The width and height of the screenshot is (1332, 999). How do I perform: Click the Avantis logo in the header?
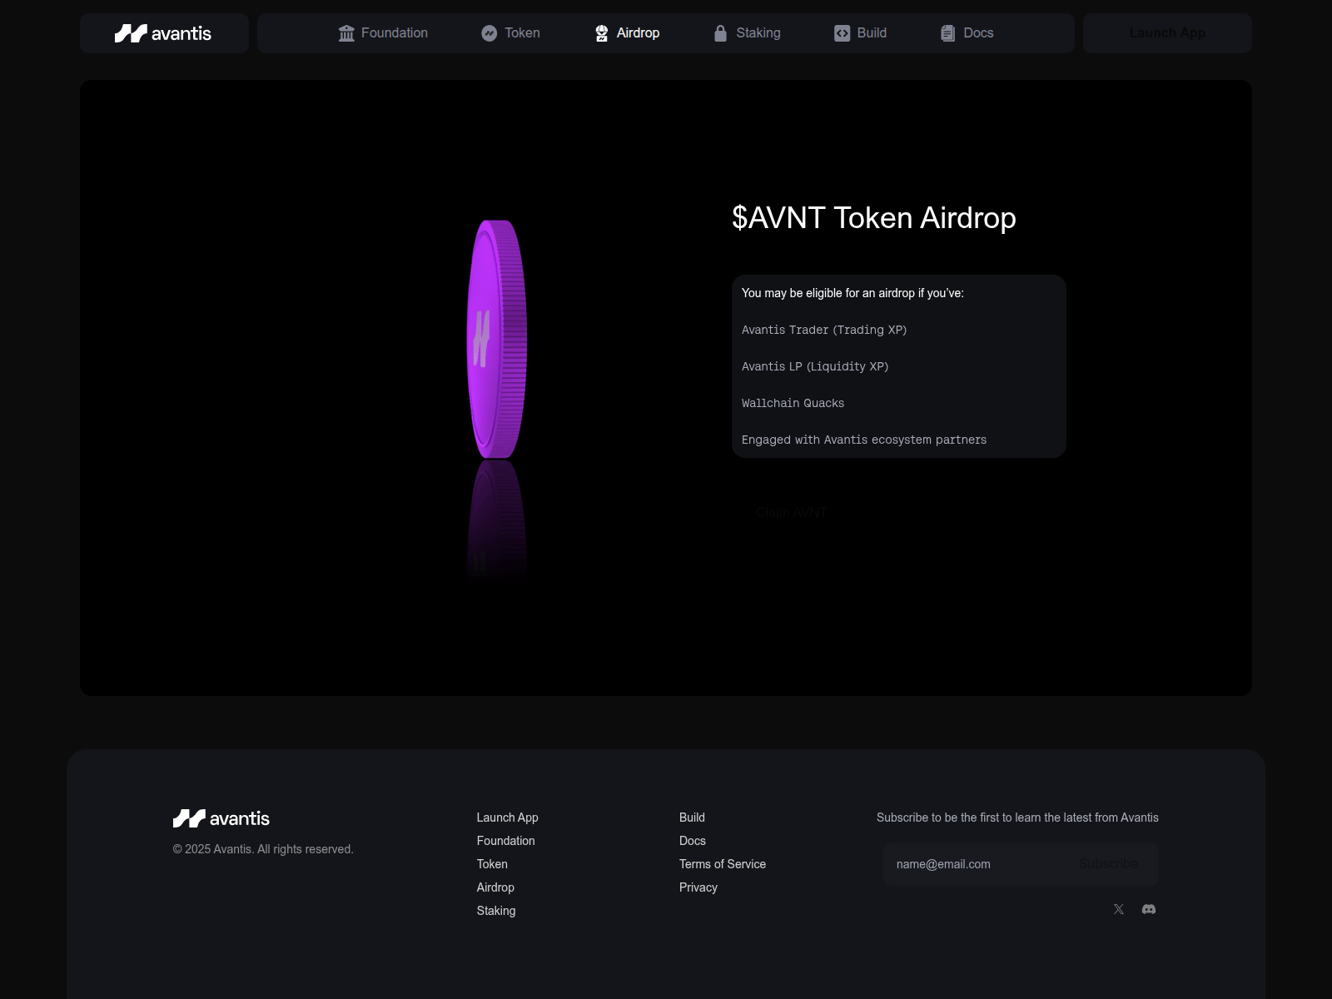click(x=163, y=33)
